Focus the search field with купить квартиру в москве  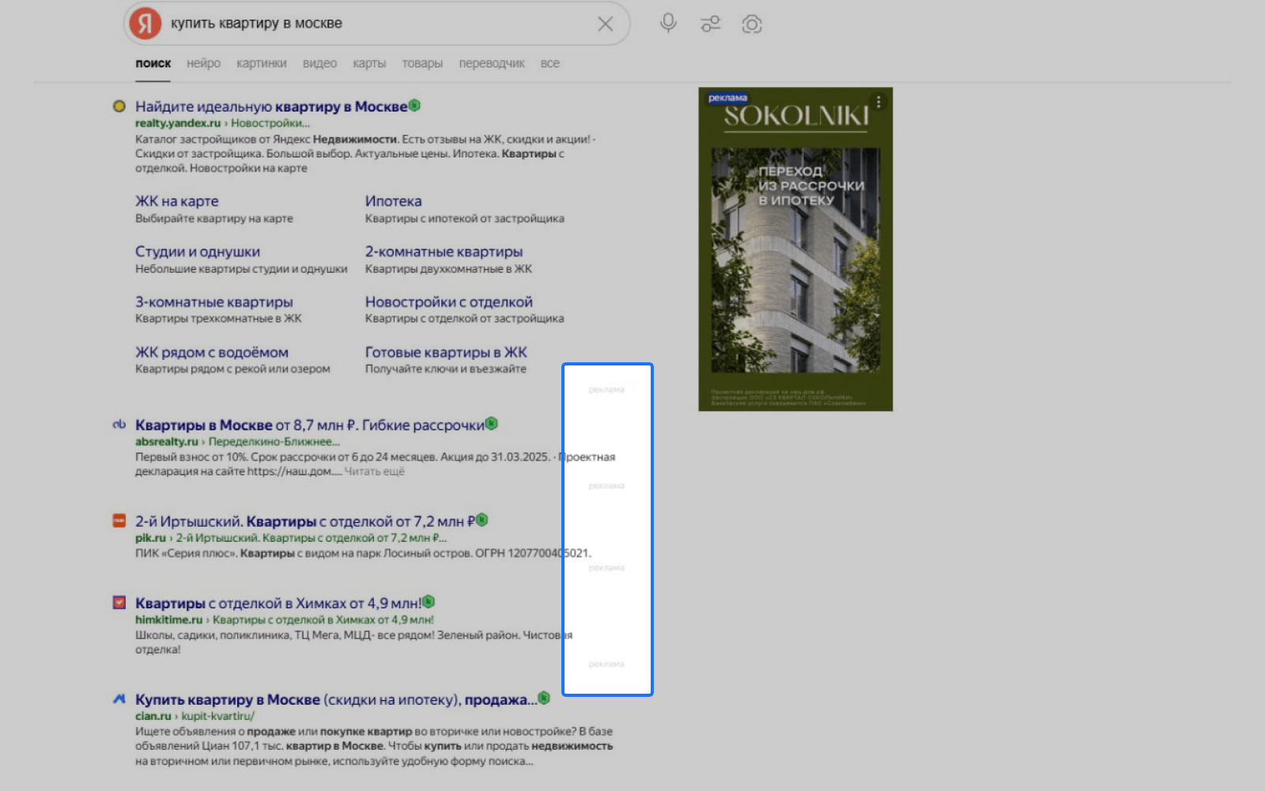click(x=379, y=24)
